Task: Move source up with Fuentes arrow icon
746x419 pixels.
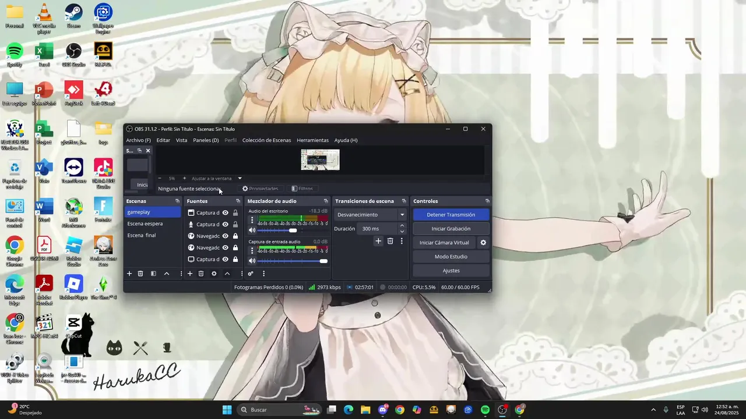Action: coord(227,274)
